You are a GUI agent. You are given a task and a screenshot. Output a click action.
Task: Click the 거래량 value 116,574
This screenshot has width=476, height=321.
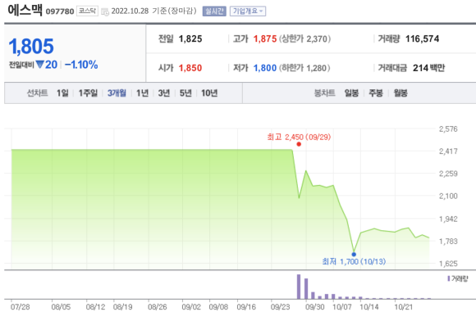[423, 38]
